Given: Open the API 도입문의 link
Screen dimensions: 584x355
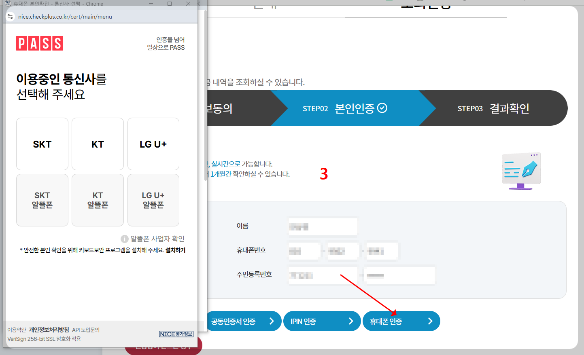Looking at the screenshot, I should pos(86,330).
